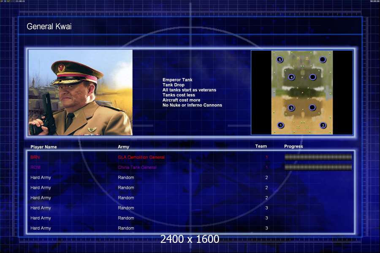The height and width of the screenshot is (253, 380).
Task: Click 'All tanks start as veterans' text
Action: pyautogui.click(x=189, y=90)
